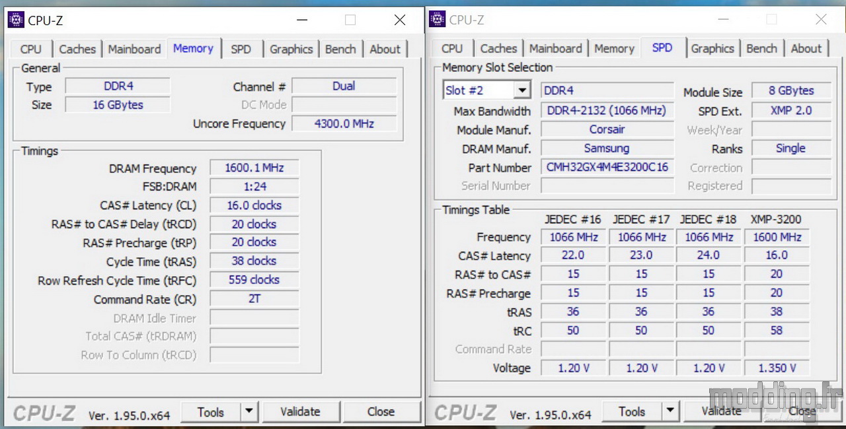Open Tools dropdown arrow in right CPU-Z window
The width and height of the screenshot is (846, 429).
tap(670, 411)
